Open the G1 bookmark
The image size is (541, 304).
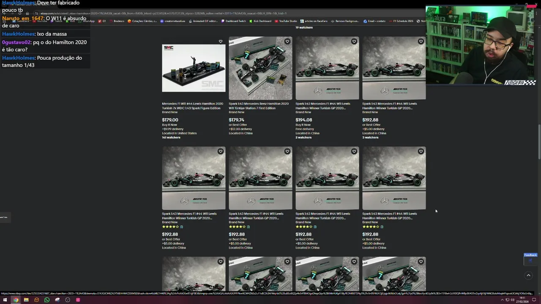pyautogui.click(x=102, y=21)
